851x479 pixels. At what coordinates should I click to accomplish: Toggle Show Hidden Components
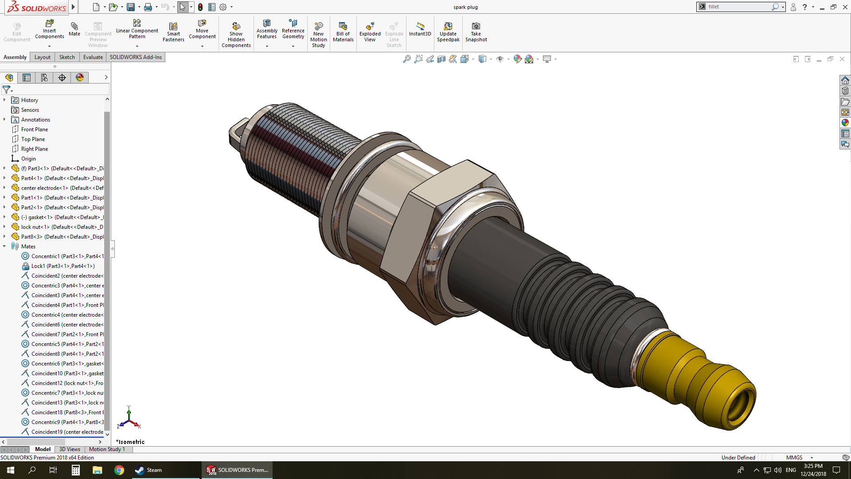coord(236,34)
